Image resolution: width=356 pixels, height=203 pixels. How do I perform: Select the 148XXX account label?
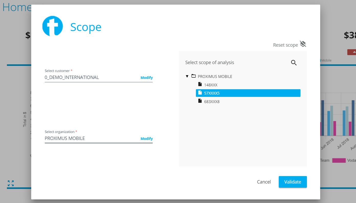pyautogui.click(x=211, y=85)
